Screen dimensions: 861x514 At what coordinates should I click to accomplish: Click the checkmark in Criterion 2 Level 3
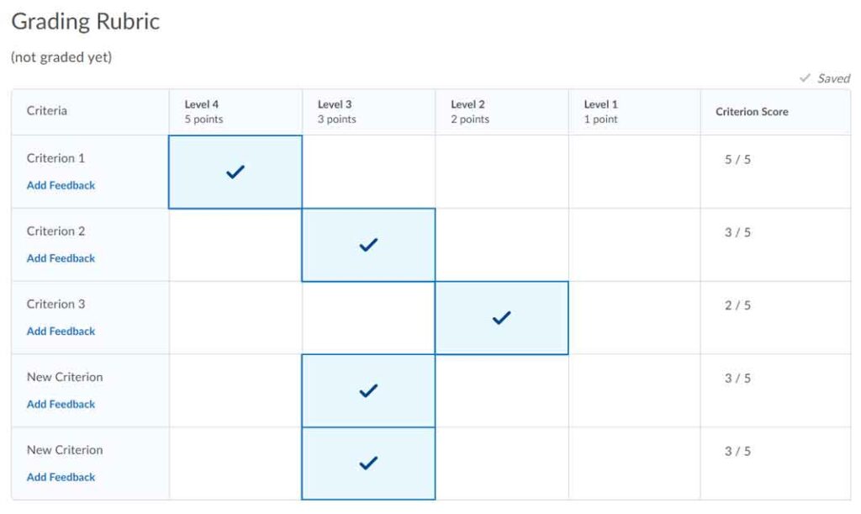tap(368, 245)
